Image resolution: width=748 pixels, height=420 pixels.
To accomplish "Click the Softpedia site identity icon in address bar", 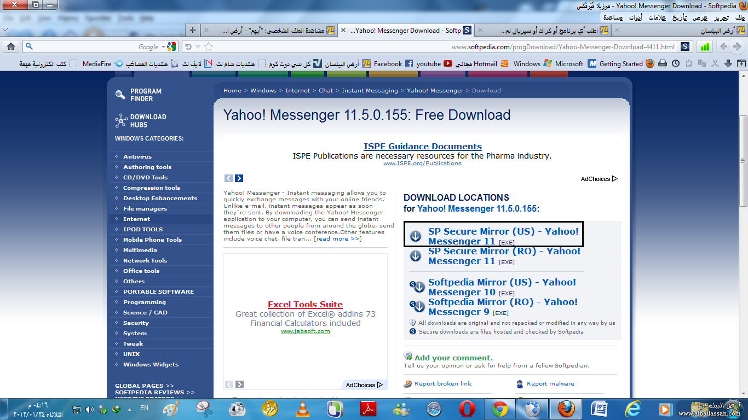I will pos(685,46).
